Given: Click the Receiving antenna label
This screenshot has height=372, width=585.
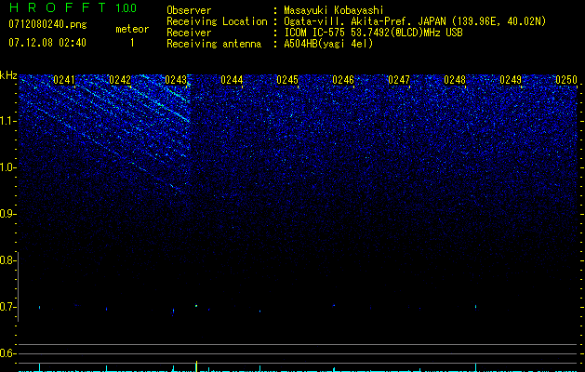Looking at the screenshot, I should pyautogui.click(x=214, y=44).
